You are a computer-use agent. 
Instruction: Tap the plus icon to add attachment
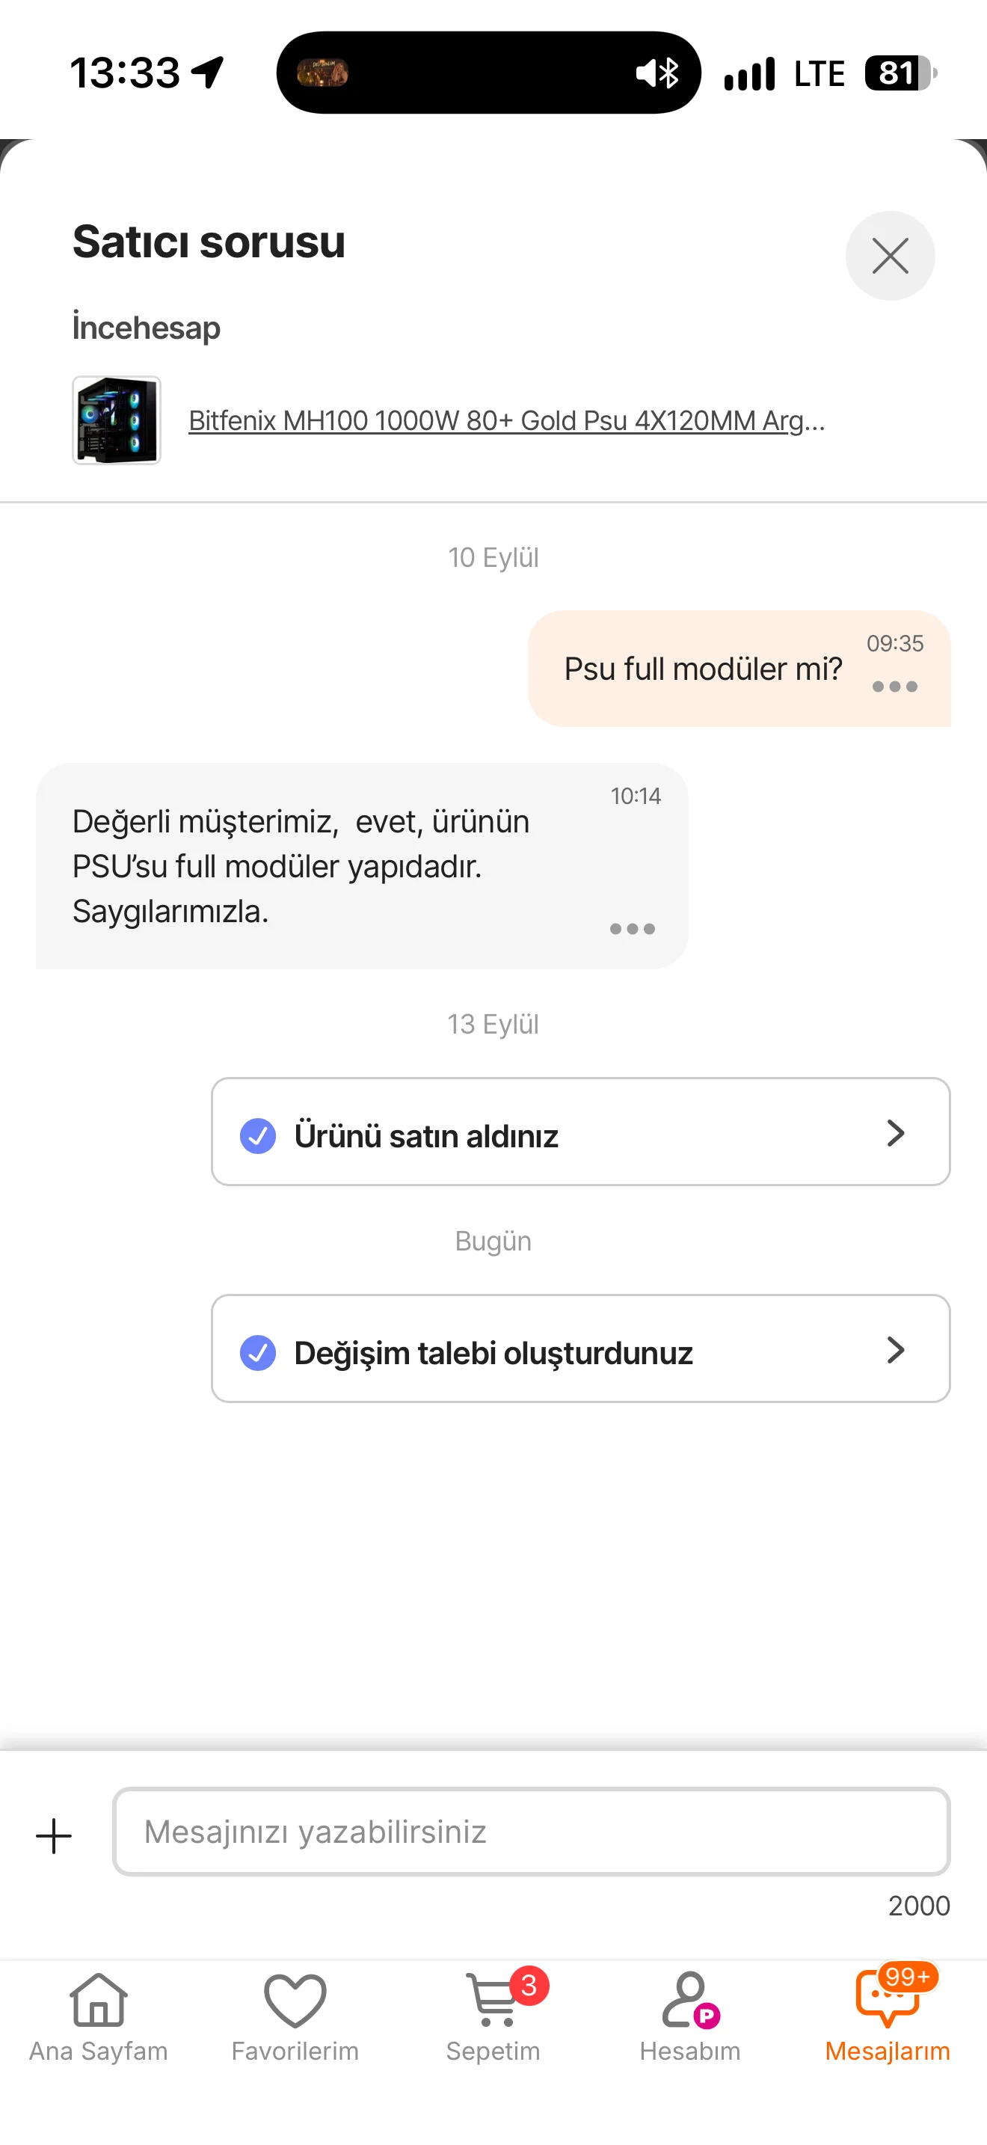click(54, 1836)
